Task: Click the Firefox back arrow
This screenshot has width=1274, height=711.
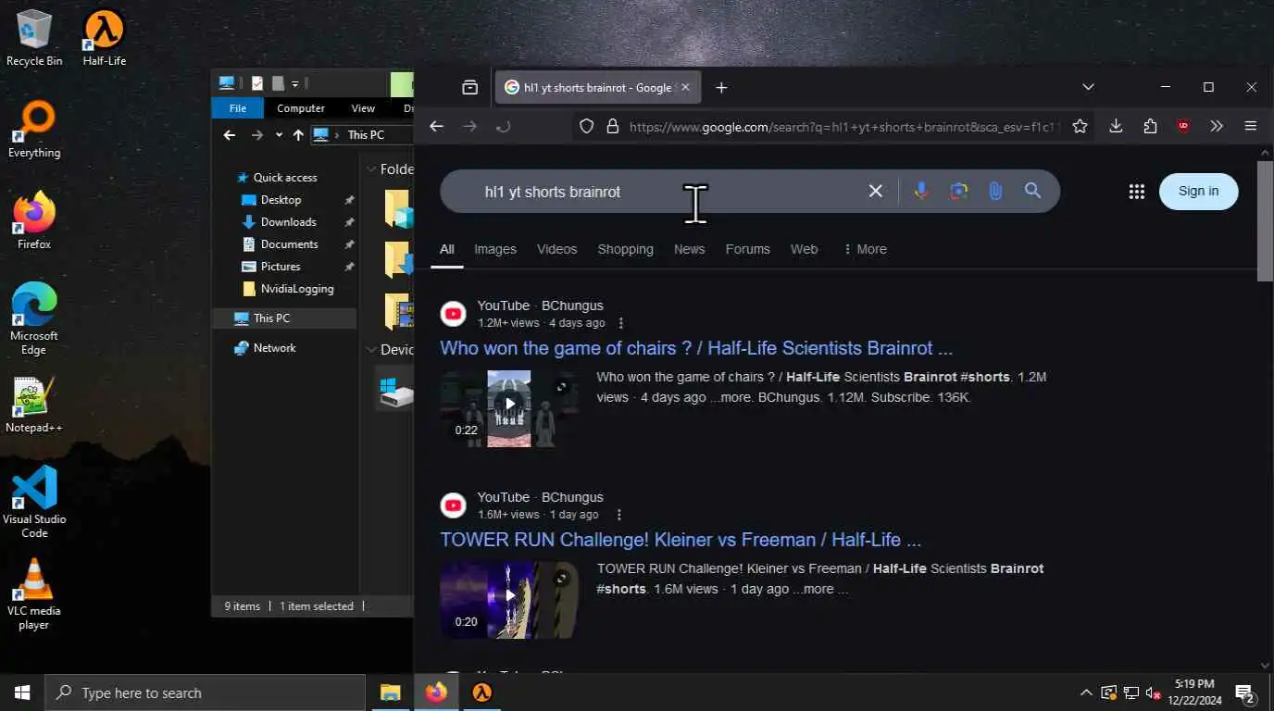Action: tap(436, 127)
